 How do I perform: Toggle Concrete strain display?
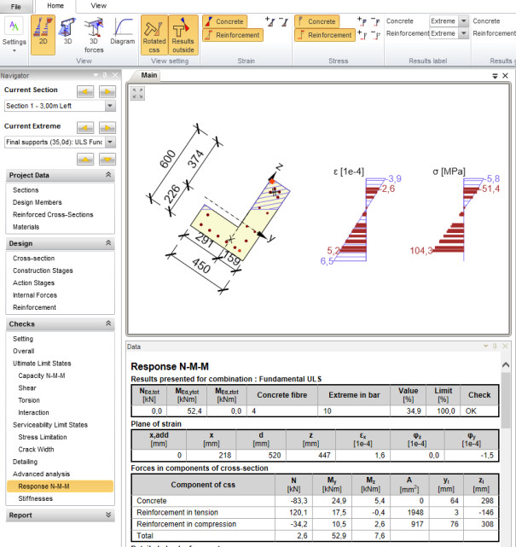click(225, 21)
